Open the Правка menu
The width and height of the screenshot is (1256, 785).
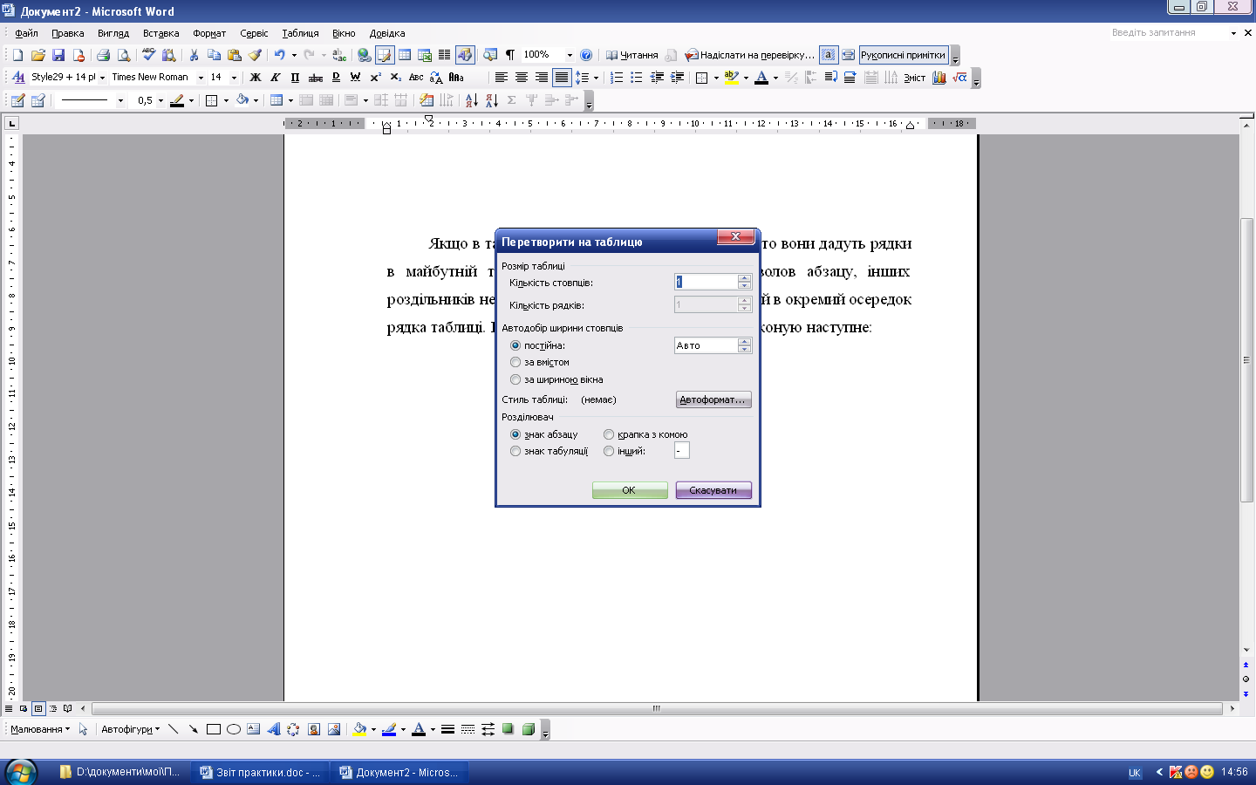[67, 33]
